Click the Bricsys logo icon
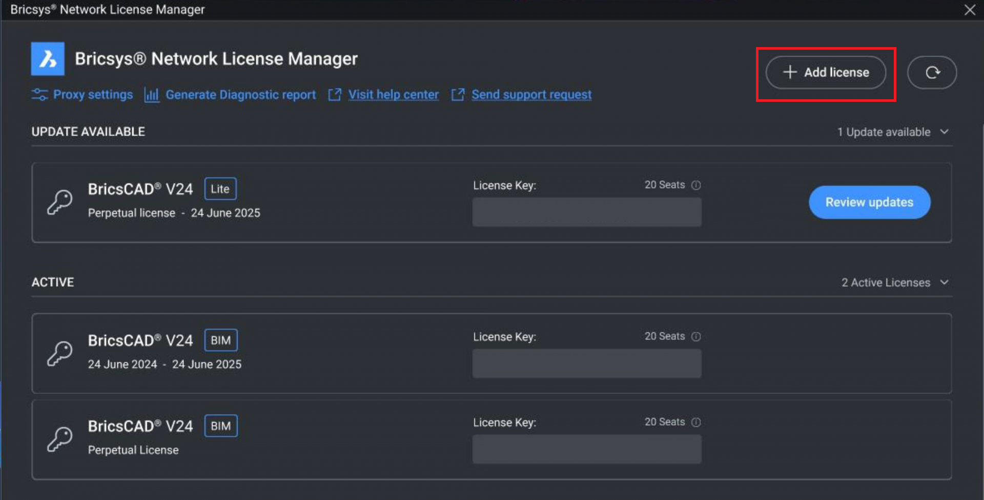 (x=48, y=59)
